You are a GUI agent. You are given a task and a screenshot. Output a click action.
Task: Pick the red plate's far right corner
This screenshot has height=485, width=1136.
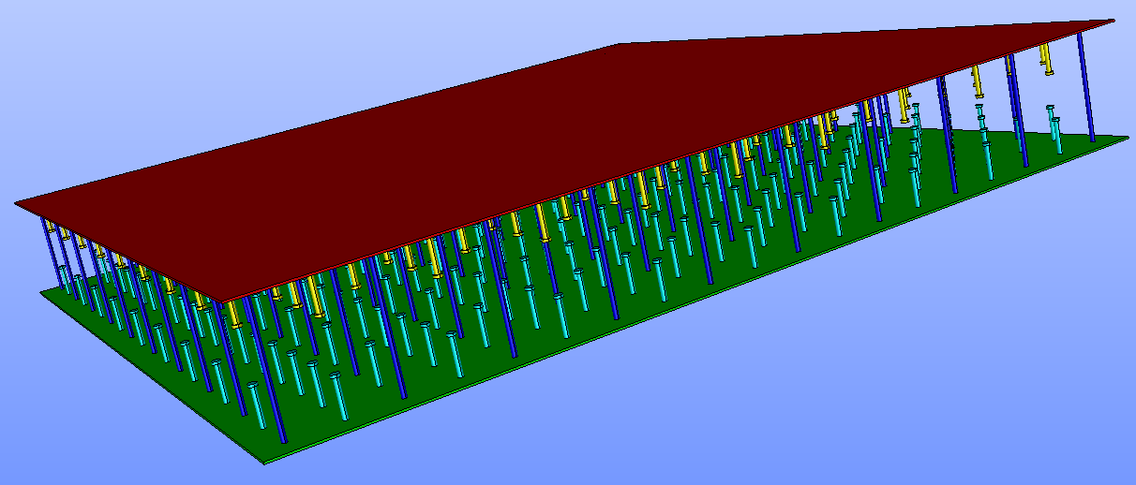(x=1113, y=21)
